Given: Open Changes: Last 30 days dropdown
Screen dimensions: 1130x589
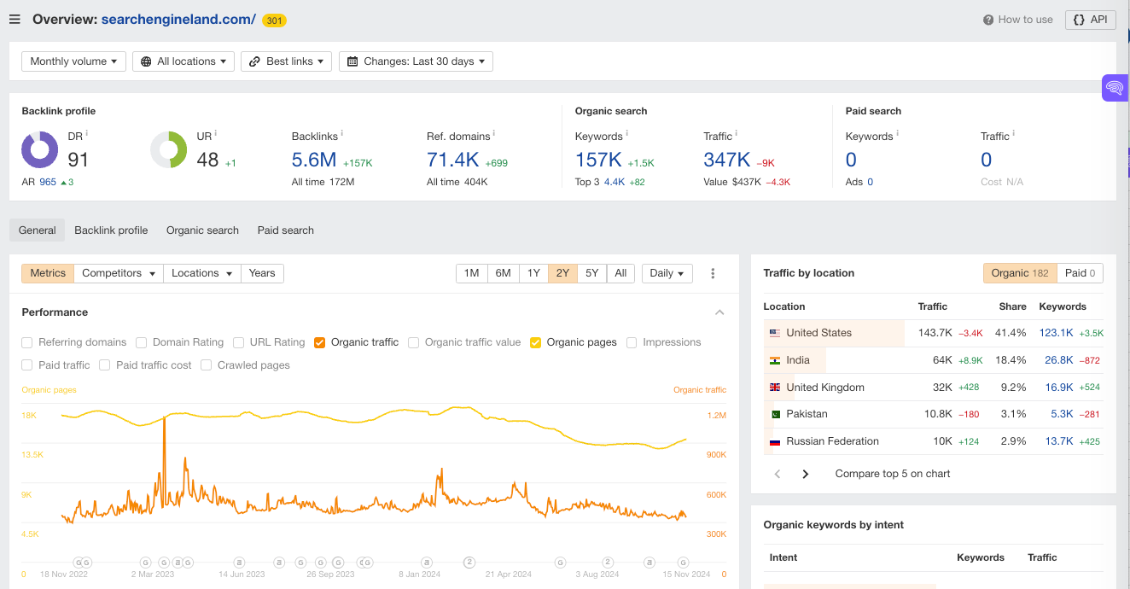Looking at the screenshot, I should click(x=416, y=61).
